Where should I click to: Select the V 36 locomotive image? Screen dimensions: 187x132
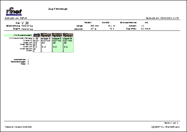[x=37, y=35]
